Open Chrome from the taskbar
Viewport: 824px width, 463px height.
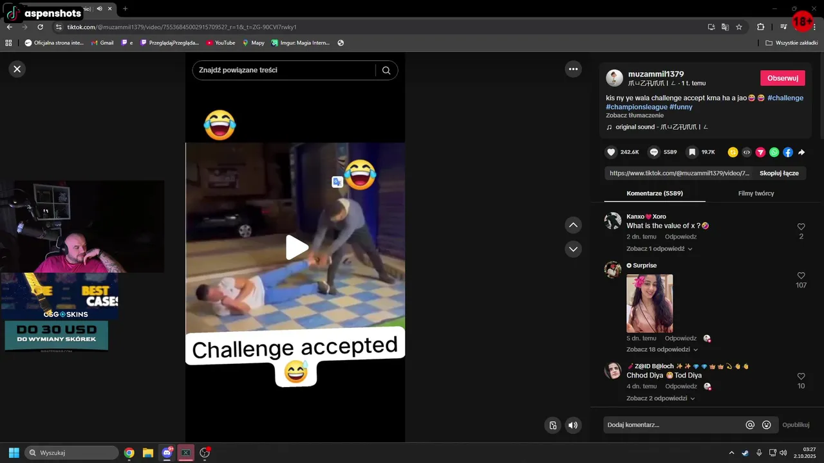pos(129,453)
